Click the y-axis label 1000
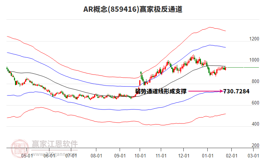 point(254,60)
